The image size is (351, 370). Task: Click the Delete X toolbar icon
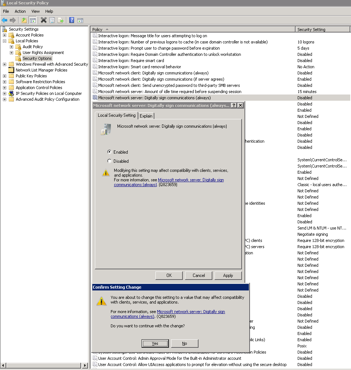pyautogui.click(x=44, y=20)
